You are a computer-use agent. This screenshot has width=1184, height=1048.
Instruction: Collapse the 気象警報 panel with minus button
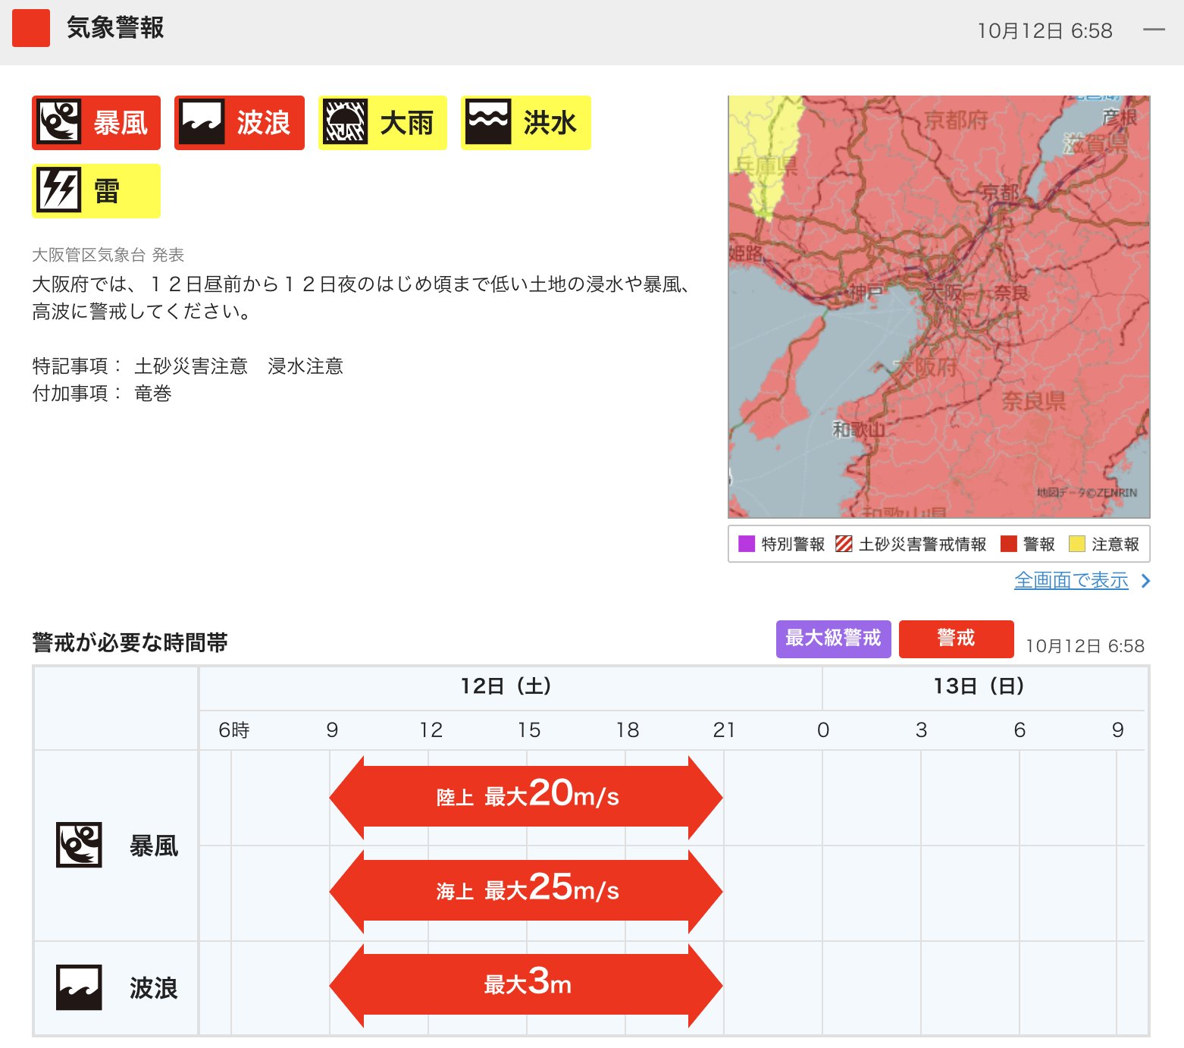click(1154, 30)
